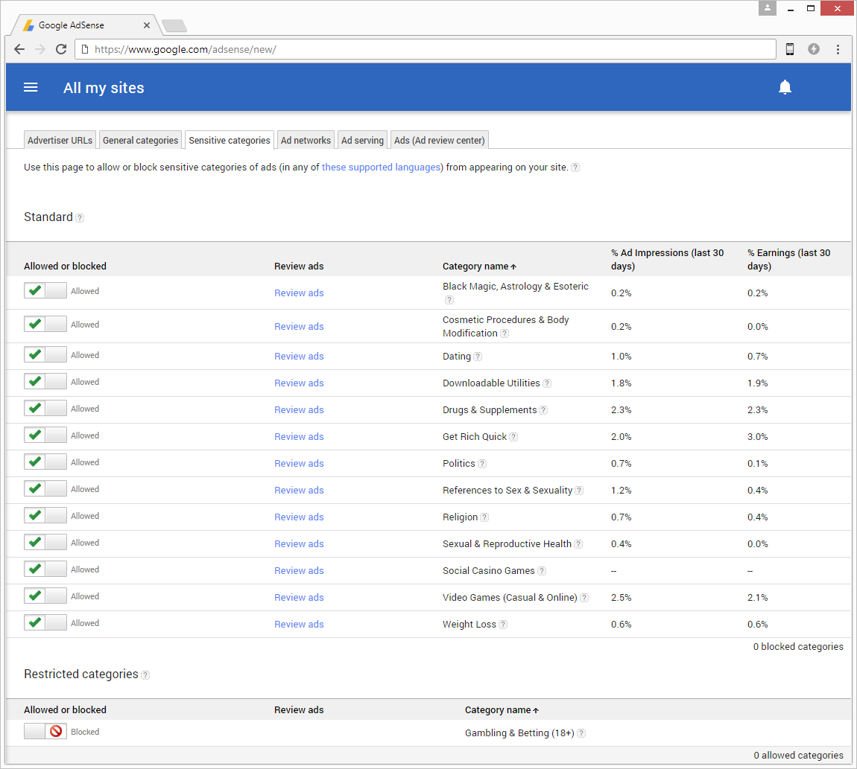Toggle Allowed switch for Black Magic category
The image size is (857, 769).
pyautogui.click(x=45, y=290)
